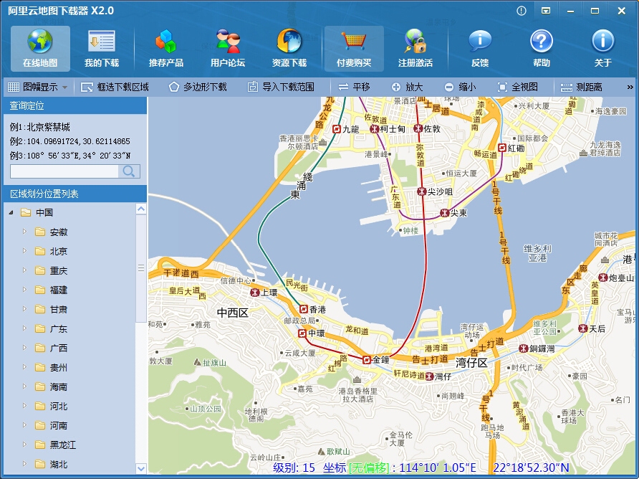
Task: Open 我的下载 downloads section
Action: point(102,49)
